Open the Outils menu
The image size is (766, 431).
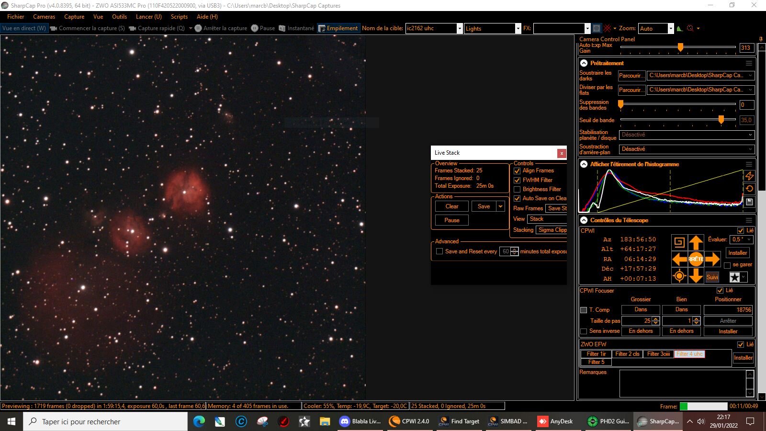(x=119, y=17)
